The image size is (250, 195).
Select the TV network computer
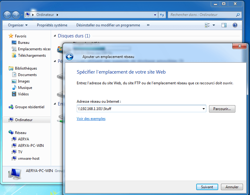[x=20, y=152]
